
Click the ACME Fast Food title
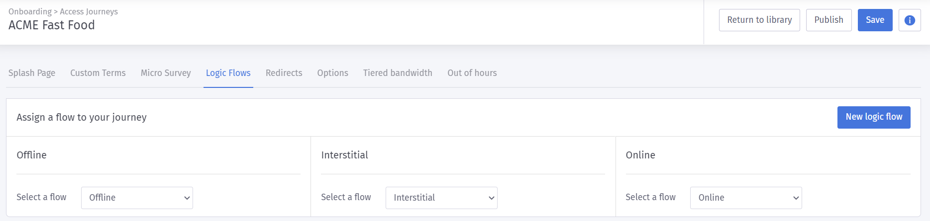(52, 25)
